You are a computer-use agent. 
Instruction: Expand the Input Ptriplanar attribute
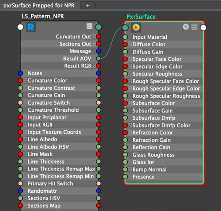[x=25, y=117]
